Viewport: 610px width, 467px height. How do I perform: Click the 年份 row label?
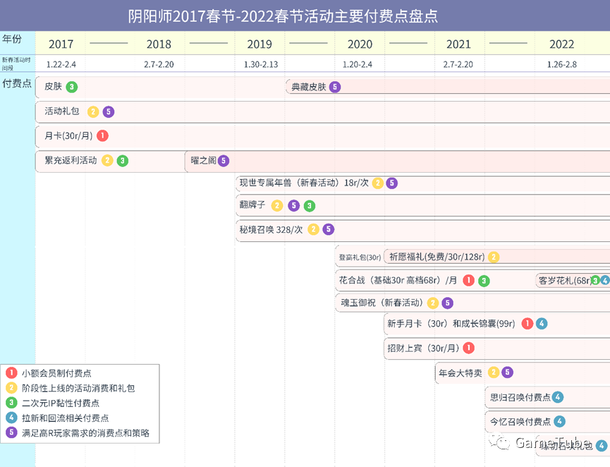[12, 39]
